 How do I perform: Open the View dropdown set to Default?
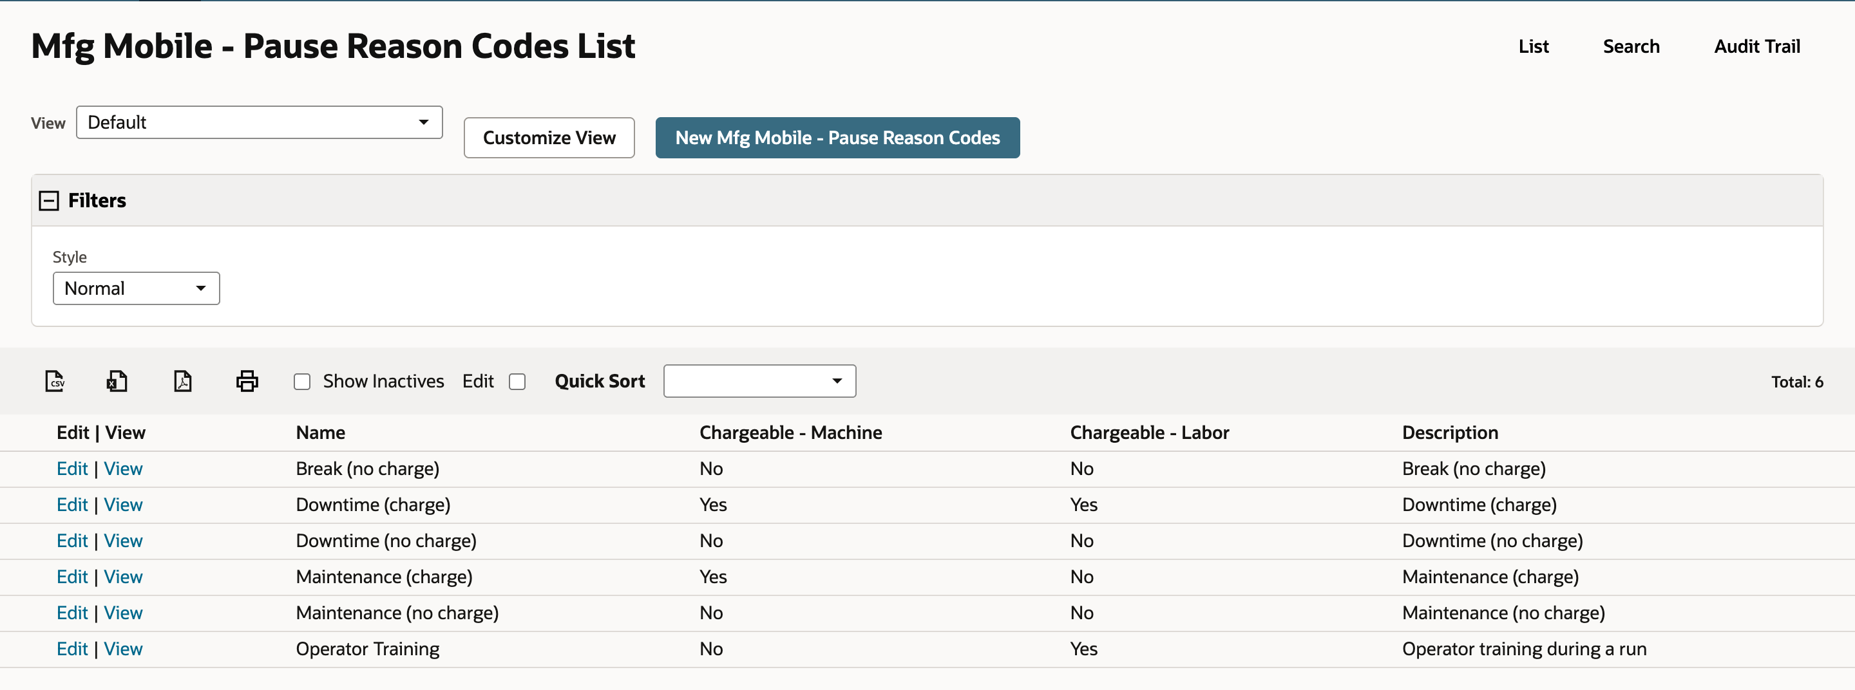(259, 122)
